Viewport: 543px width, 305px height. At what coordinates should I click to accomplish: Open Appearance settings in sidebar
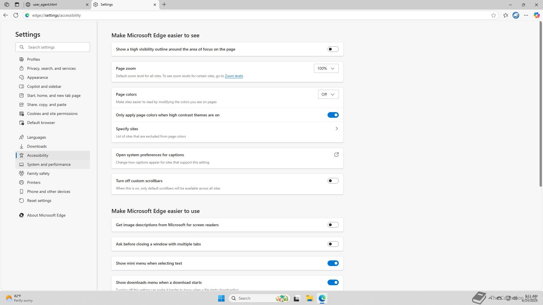(37, 77)
